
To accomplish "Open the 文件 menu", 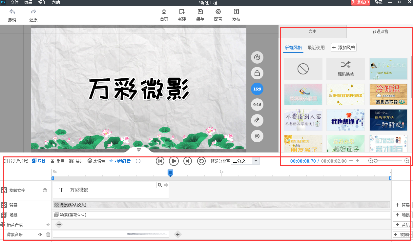I will (14, 2).
